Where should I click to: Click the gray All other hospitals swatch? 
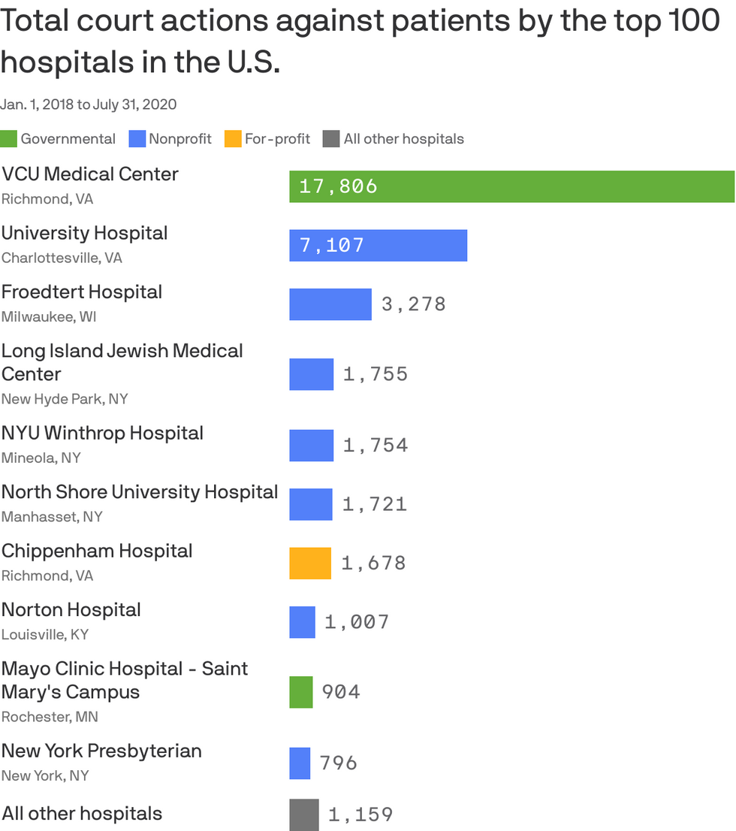coord(331,139)
